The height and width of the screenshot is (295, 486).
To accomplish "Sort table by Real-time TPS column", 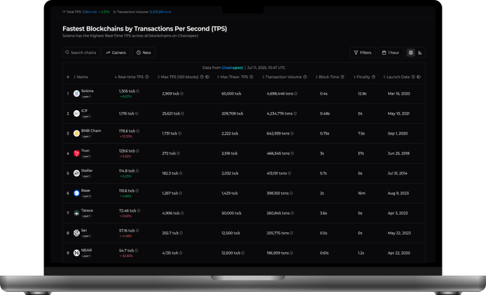I will (x=129, y=77).
